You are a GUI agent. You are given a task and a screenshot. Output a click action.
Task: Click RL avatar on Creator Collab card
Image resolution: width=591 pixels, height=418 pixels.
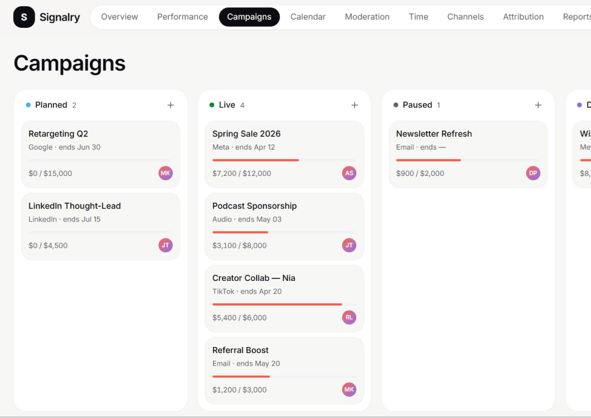[349, 317]
